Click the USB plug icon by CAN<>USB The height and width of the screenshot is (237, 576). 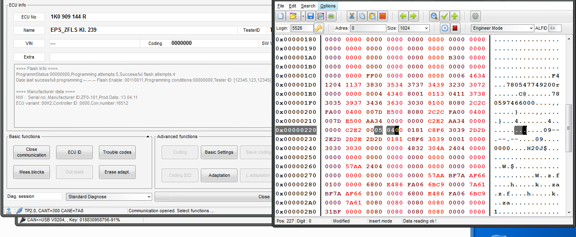(23, 220)
